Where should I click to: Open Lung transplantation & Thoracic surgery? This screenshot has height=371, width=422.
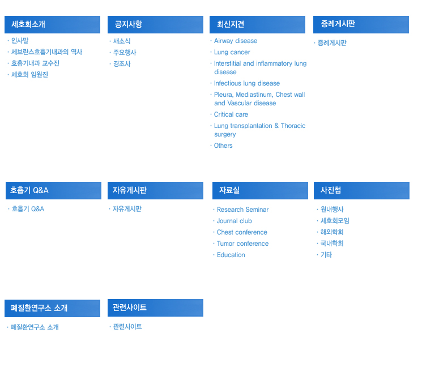[x=259, y=130]
